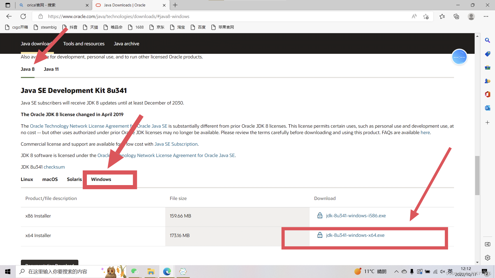This screenshot has height=278, width=495.
Task: Switch to the Linux platform tab
Action: click(x=27, y=179)
